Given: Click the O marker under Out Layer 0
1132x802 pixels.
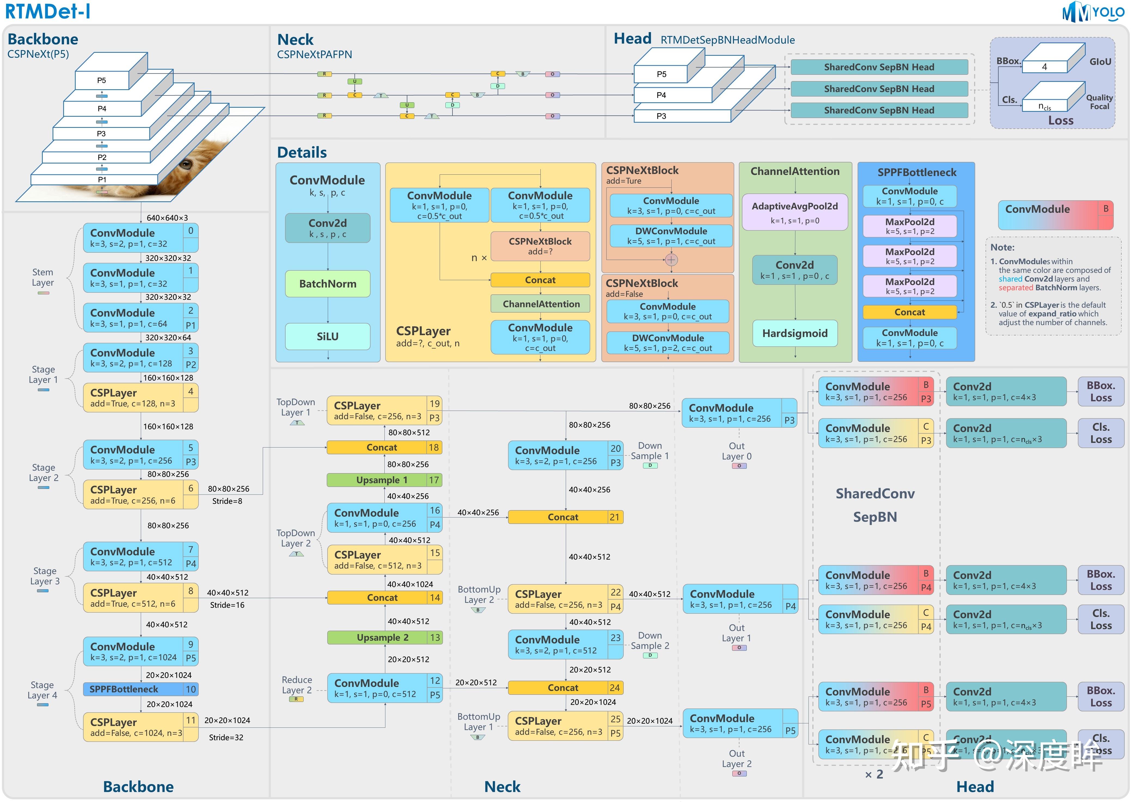Looking at the screenshot, I should (x=739, y=466).
